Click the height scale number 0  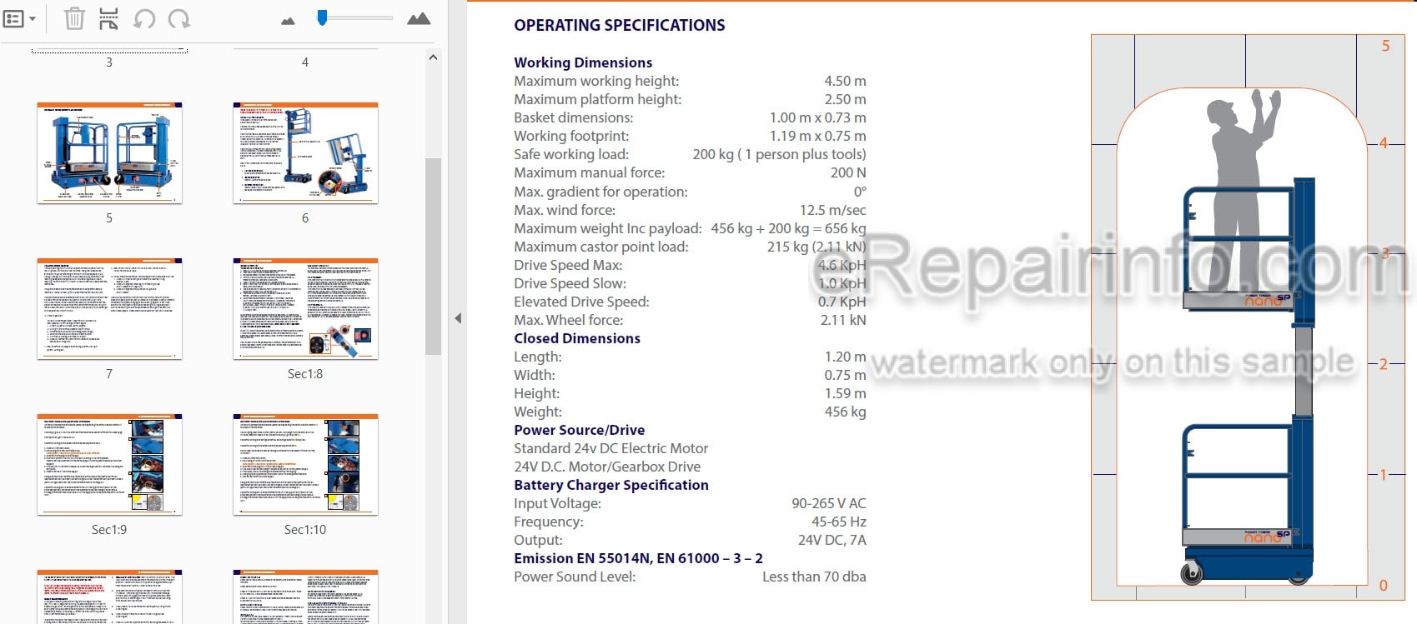tap(1383, 586)
